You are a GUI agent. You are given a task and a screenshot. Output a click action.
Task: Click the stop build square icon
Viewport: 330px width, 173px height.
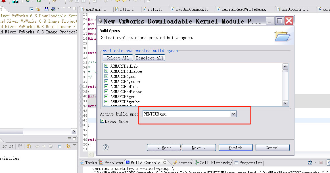click(321, 163)
